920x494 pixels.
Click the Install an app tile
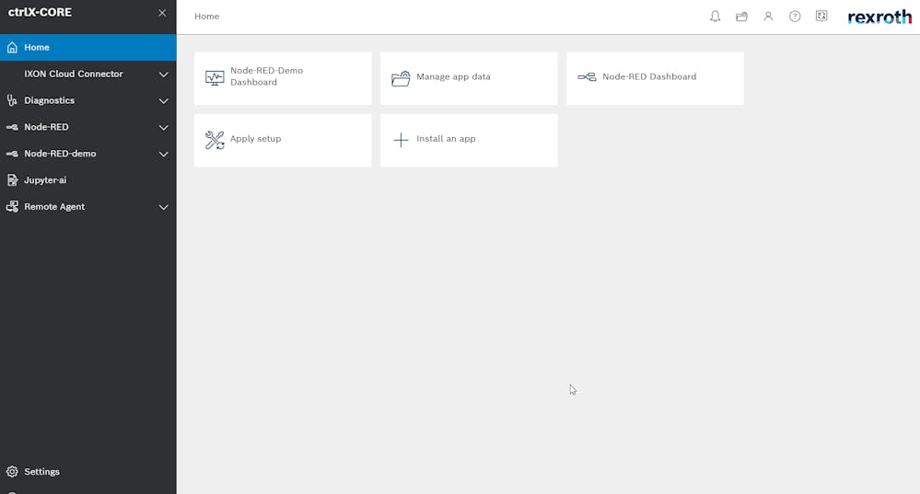tap(469, 141)
